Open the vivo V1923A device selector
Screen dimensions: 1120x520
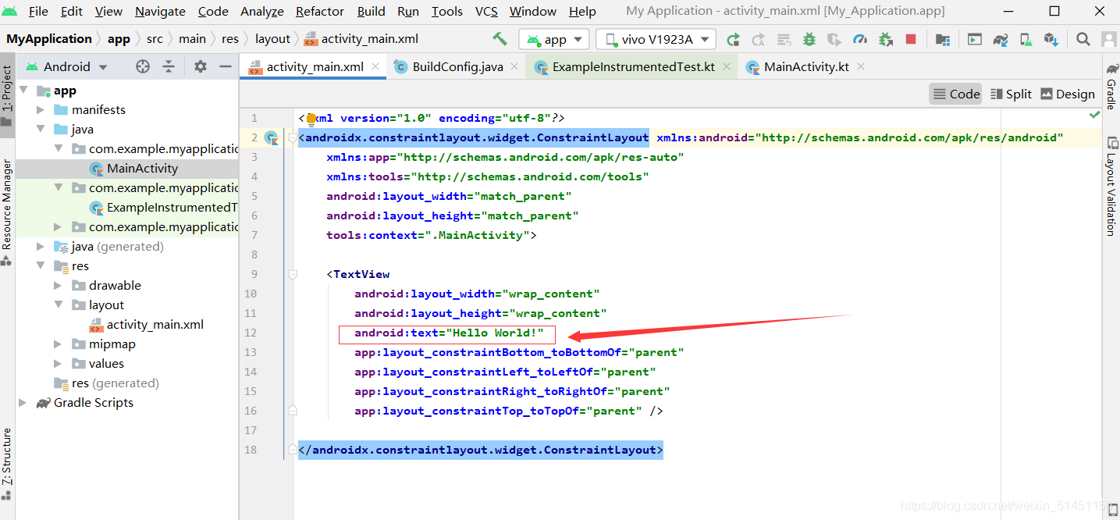[x=656, y=38]
